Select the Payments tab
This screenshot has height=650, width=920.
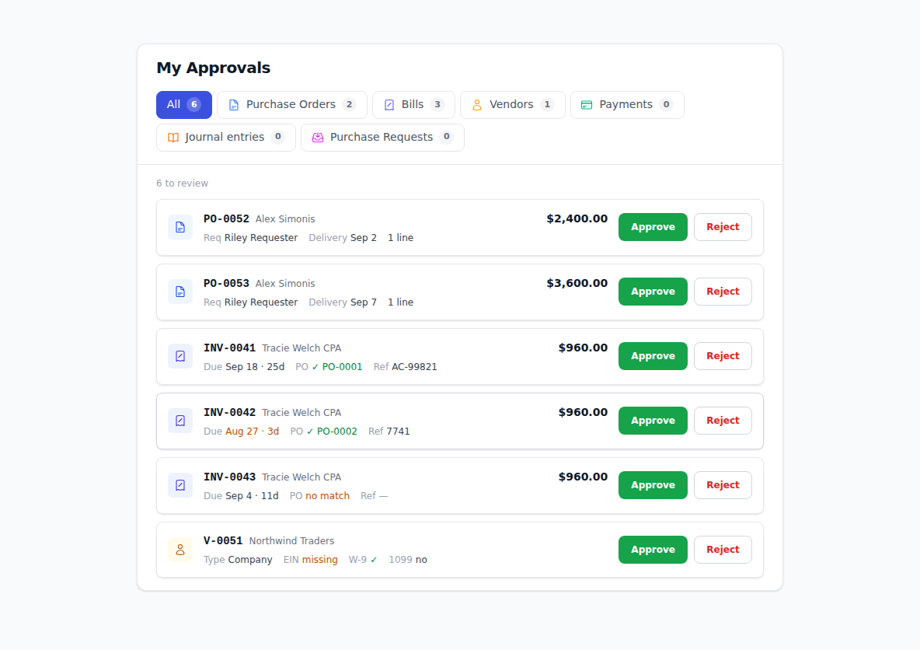pyautogui.click(x=626, y=105)
